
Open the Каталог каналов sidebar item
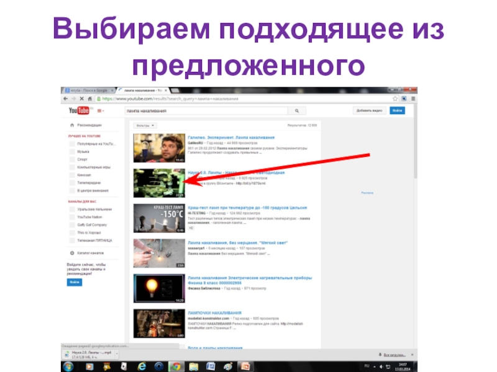[x=89, y=253]
